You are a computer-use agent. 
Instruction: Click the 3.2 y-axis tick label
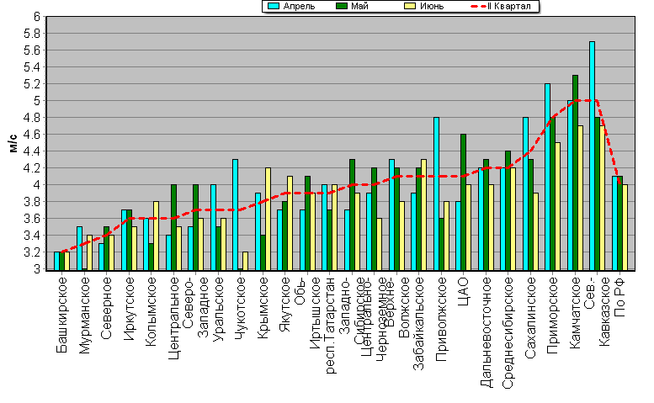click(x=32, y=252)
